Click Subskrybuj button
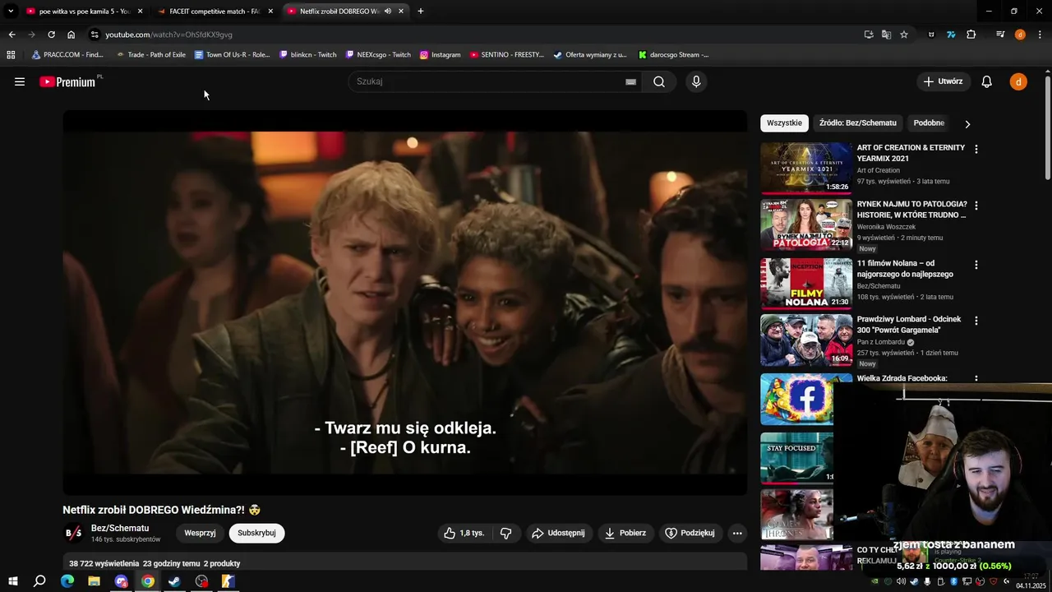Screen dimensions: 1052x592 point(256,533)
